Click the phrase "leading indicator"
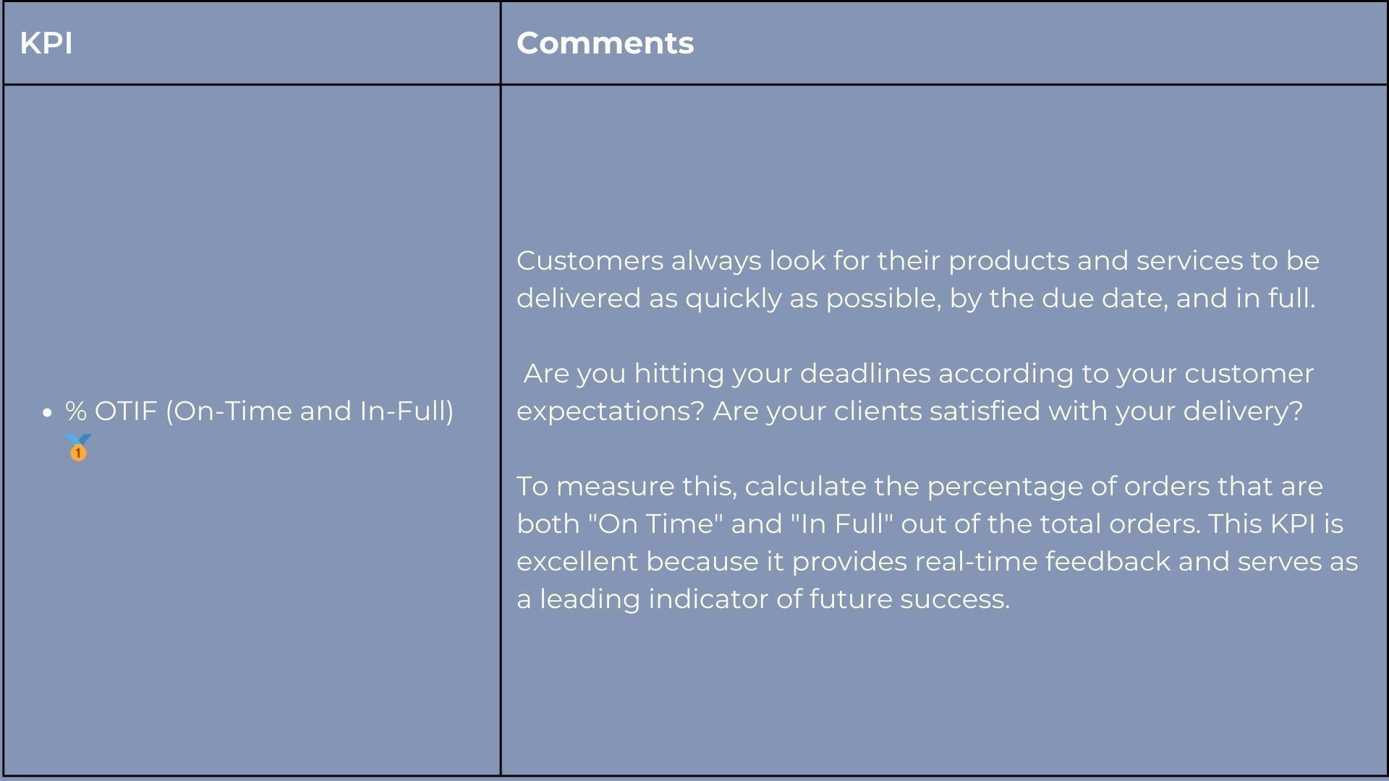 pos(654,599)
